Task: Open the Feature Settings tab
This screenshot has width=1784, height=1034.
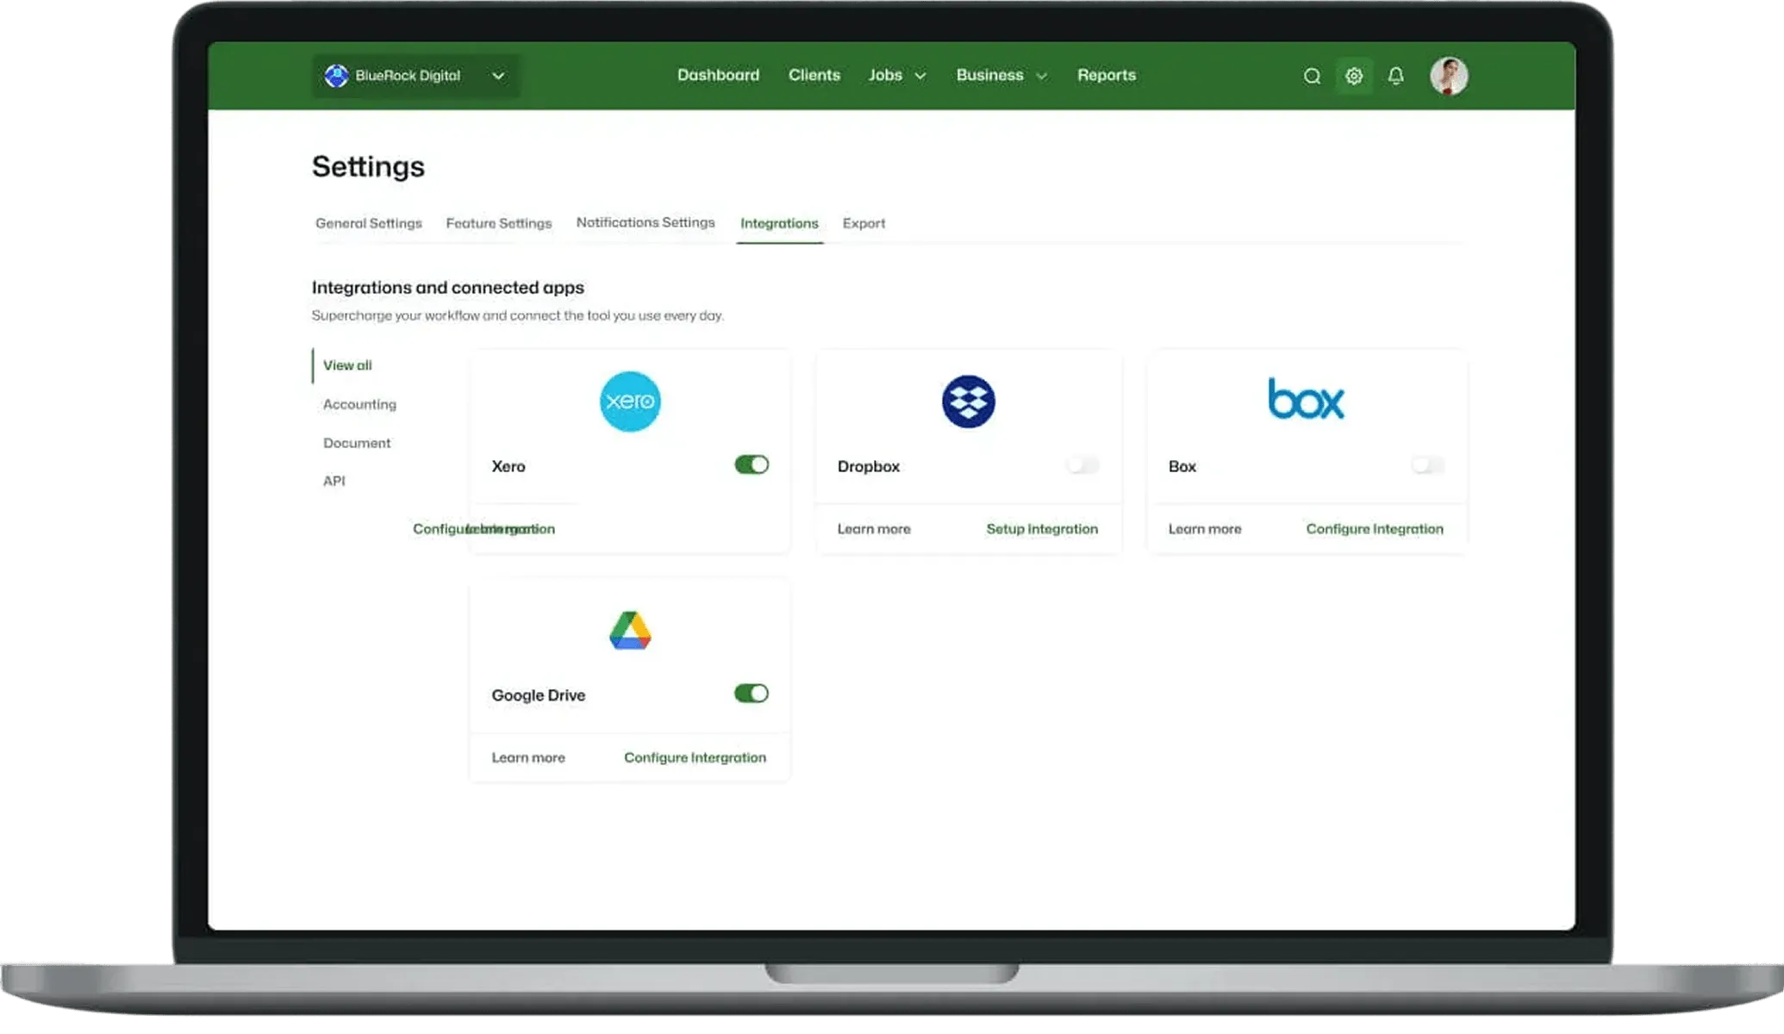Action: tap(499, 224)
